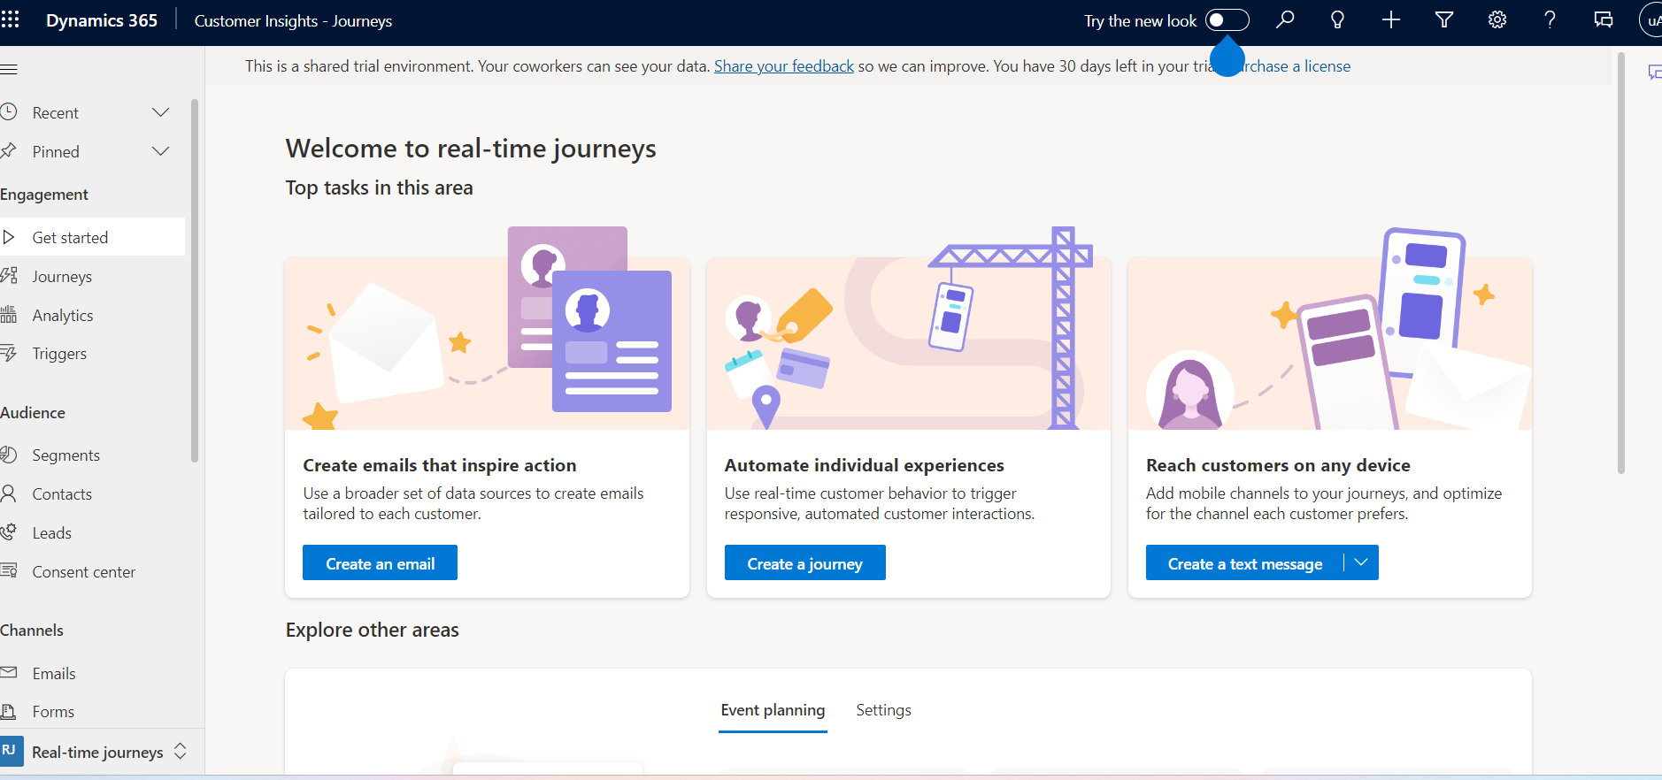
Task: Click the Recent clock icon
Action: [9, 112]
